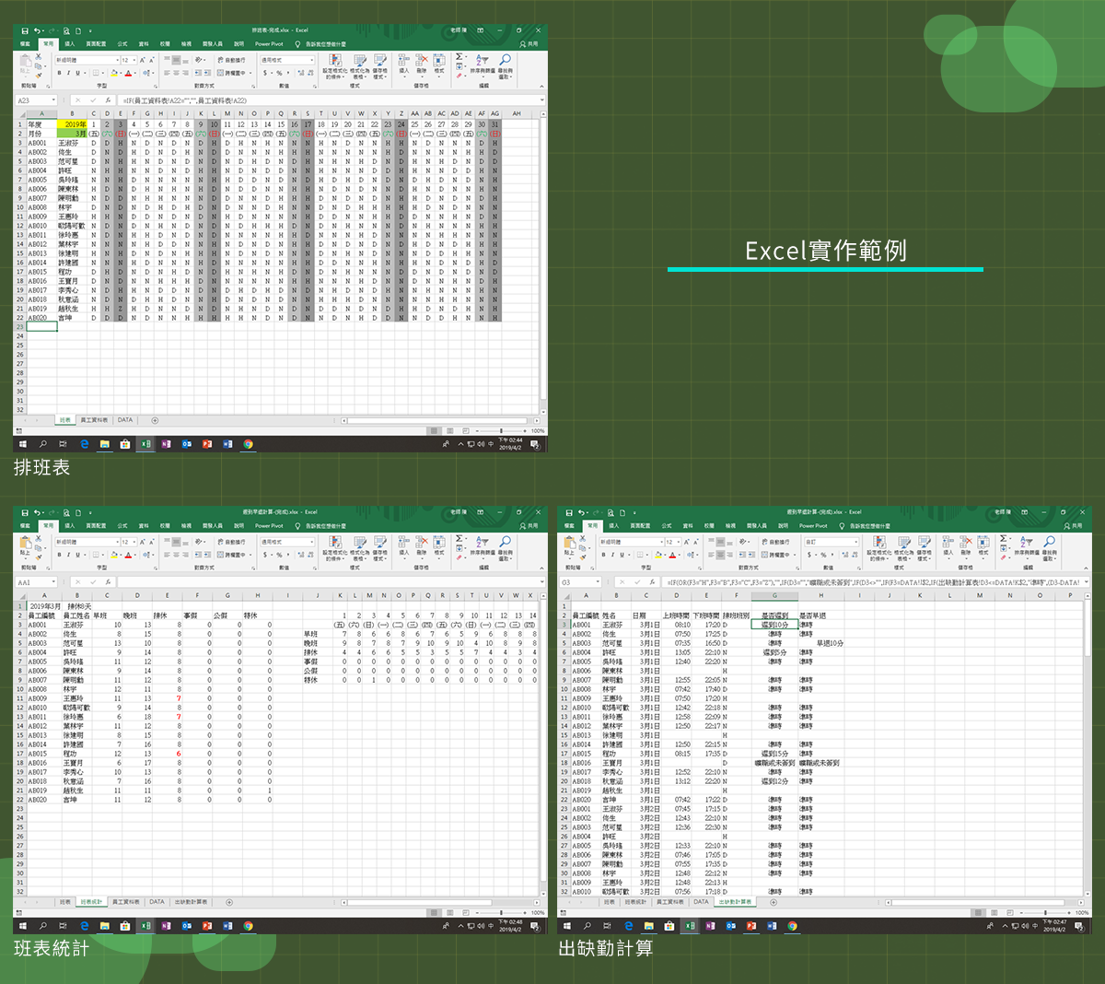This screenshot has width=1105, height=984.
Task: Click Delete cells icon in bottom-right Excel ribbon
Action: (965, 543)
